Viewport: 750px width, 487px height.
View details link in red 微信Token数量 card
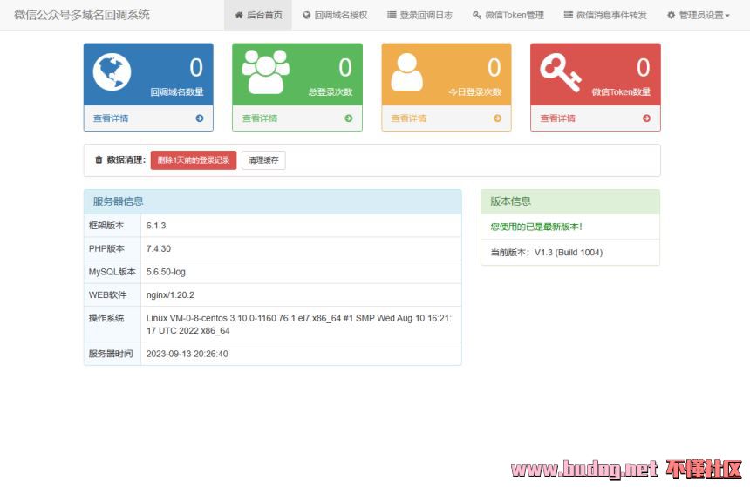pyautogui.click(x=558, y=118)
